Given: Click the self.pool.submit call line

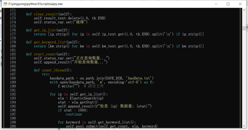Looking at the screenshot, I should click(112, 126).
